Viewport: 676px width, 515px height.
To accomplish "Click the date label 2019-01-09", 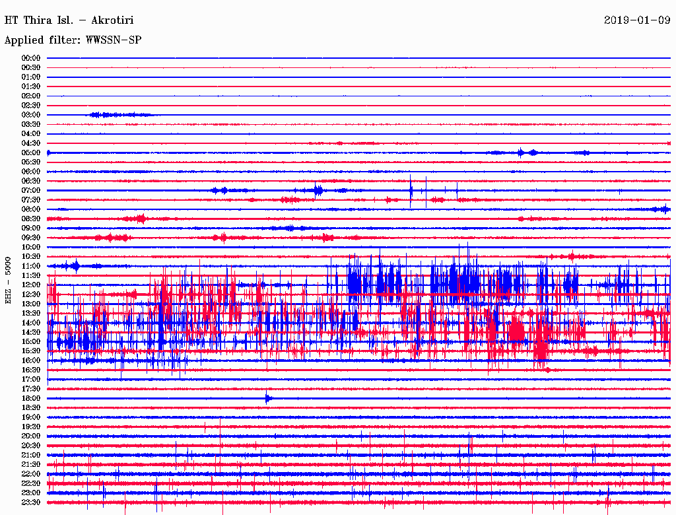I will tap(637, 20).
